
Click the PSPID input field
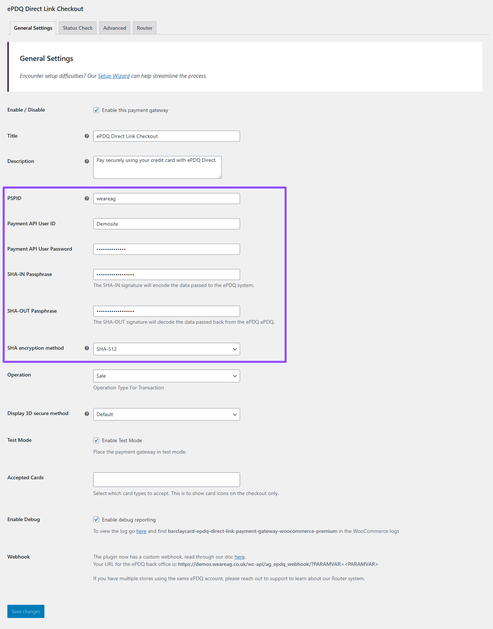[167, 199]
